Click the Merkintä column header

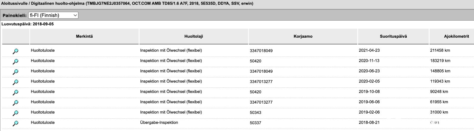coord(84,36)
